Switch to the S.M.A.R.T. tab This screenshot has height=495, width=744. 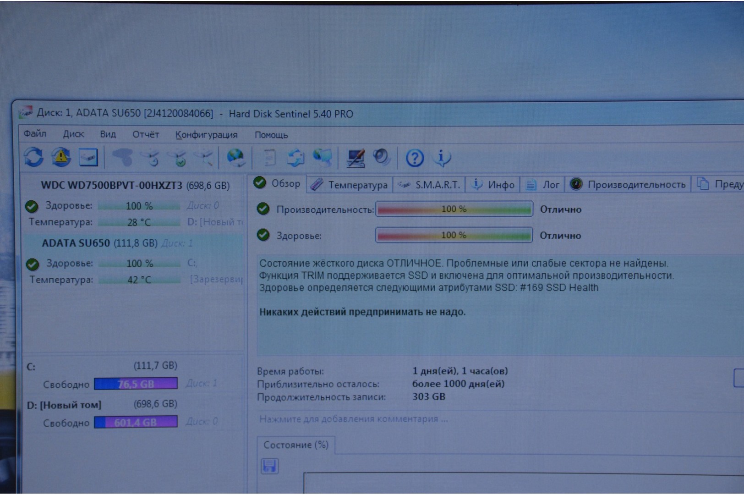pos(429,185)
